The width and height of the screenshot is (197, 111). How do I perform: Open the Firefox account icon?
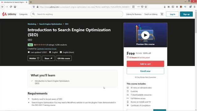(177, 7)
